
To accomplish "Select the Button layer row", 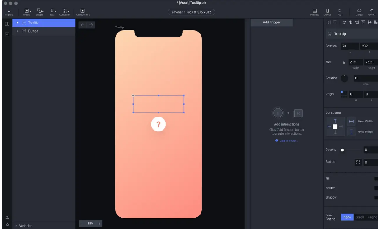I will 44,31.
